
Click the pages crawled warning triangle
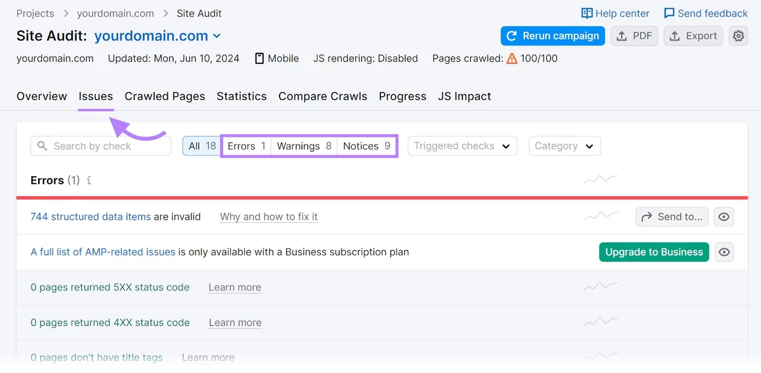coord(512,58)
